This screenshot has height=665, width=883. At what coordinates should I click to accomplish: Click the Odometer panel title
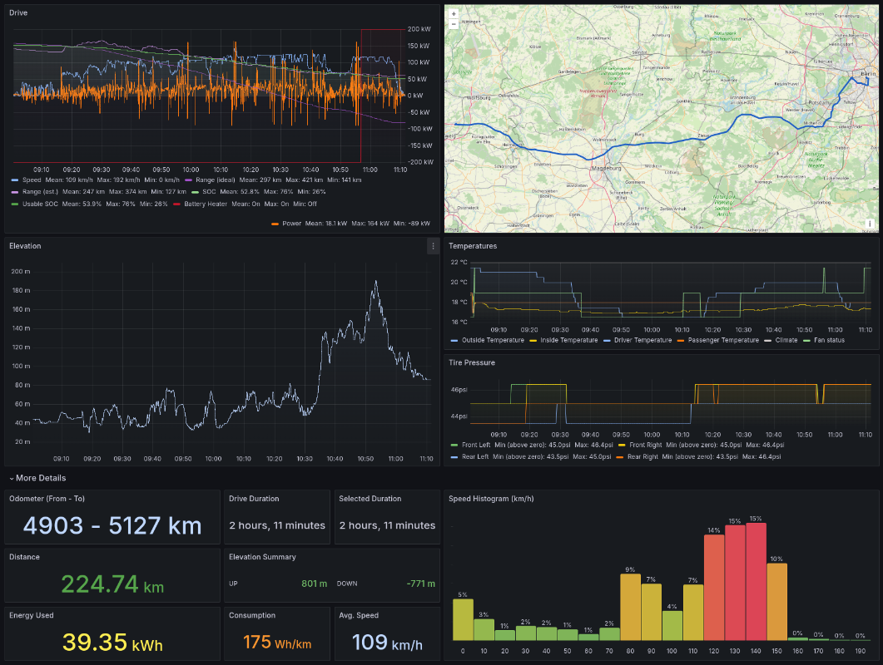pos(47,499)
